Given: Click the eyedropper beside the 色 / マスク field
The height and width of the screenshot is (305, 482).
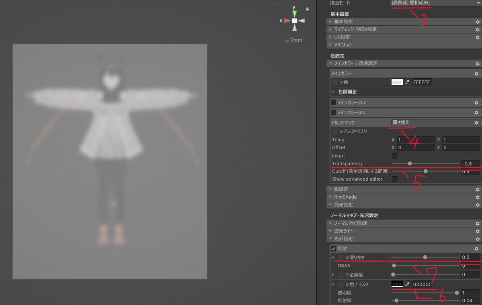Looking at the screenshot, I should [x=408, y=284].
